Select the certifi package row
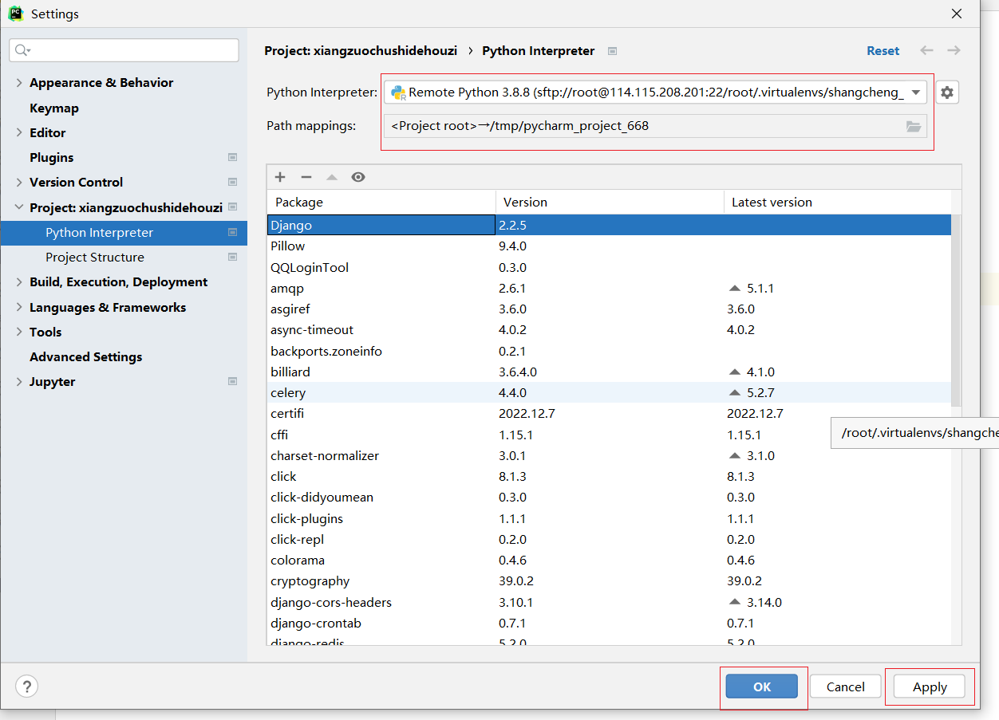Viewport: 999px width, 720px height. click(x=609, y=414)
